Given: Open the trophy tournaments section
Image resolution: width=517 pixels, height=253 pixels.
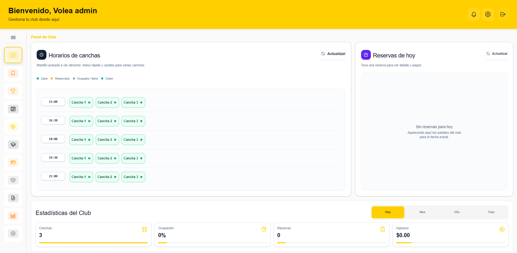Looking at the screenshot, I should tap(13, 91).
